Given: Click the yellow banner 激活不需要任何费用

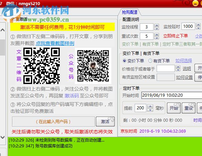Looking at the screenshot, I should pos(63,27).
